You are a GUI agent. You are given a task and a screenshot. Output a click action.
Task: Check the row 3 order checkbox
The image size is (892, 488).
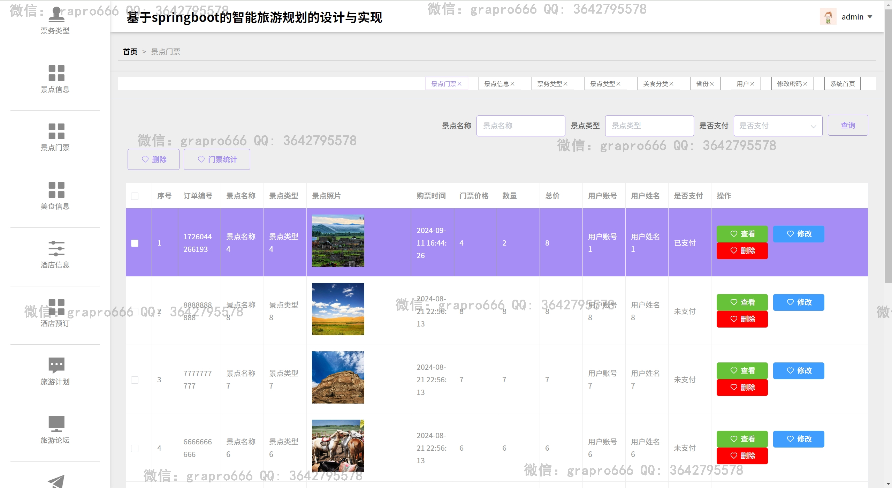tap(135, 380)
